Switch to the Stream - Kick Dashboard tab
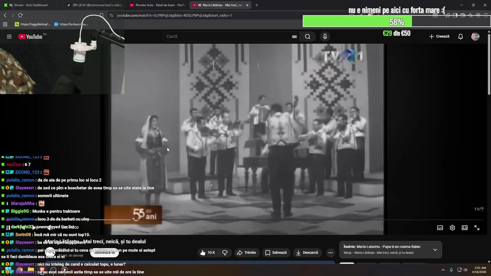Viewport: 491px width, 276px height. point(31,5)
